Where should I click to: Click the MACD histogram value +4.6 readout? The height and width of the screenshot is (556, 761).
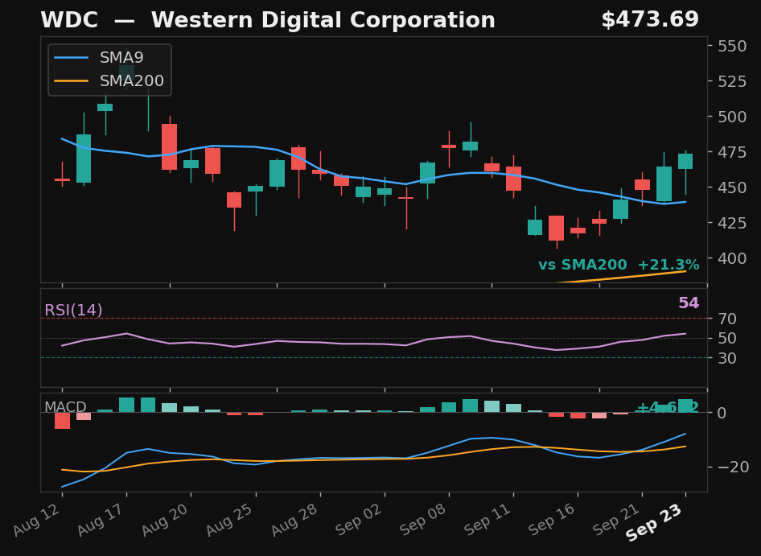(x=668, y=407)
